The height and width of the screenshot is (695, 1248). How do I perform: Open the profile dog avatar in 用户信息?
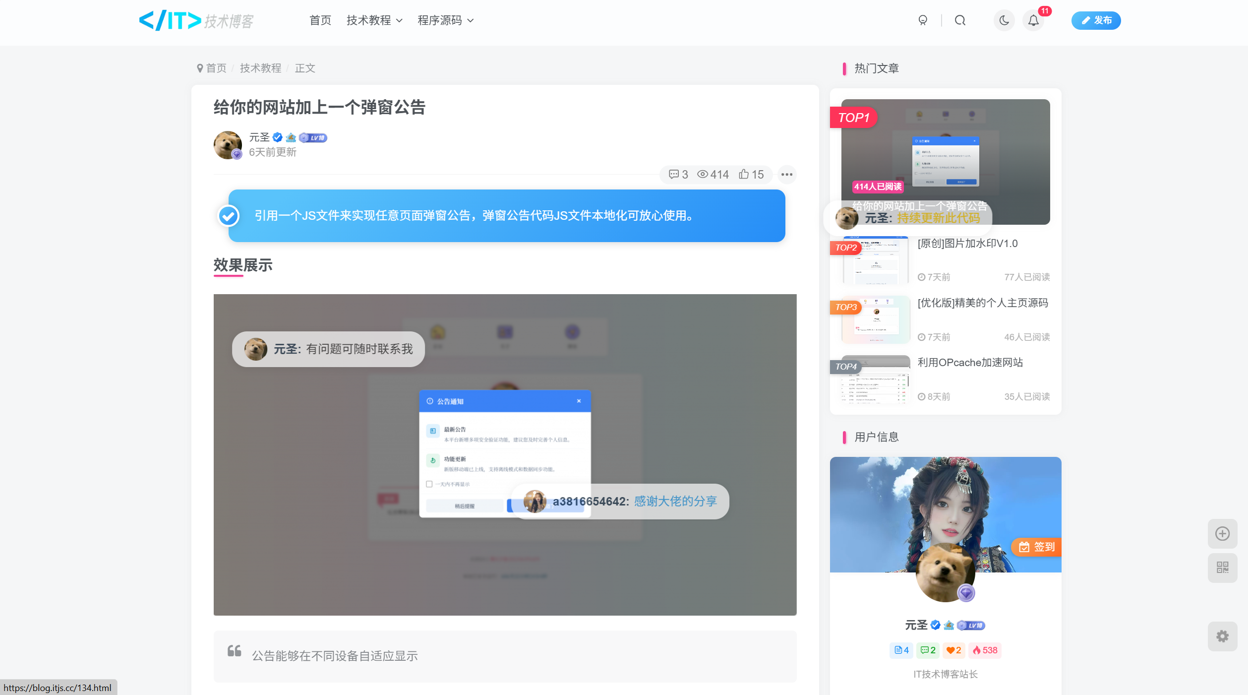pos(945,572)
